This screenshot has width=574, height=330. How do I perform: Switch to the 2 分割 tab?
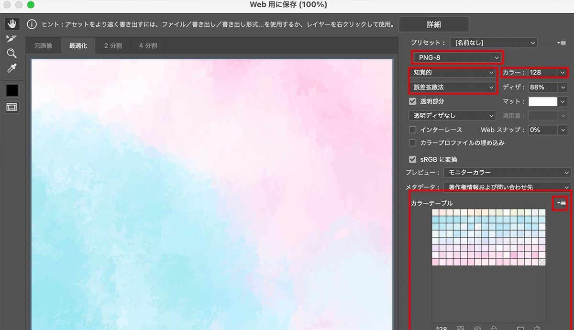pos(113,46)
